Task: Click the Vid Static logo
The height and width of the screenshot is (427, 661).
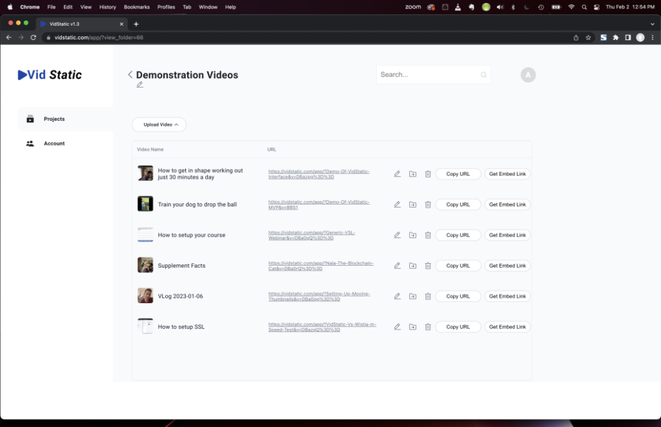Action: click(50, 75)
